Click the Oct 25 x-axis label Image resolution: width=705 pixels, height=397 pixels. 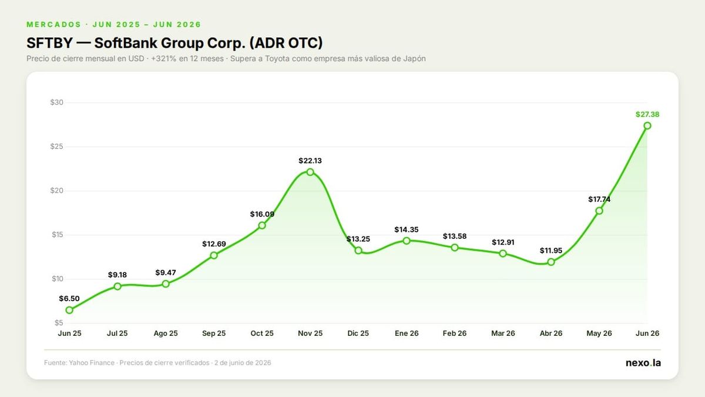coord(262,333)
